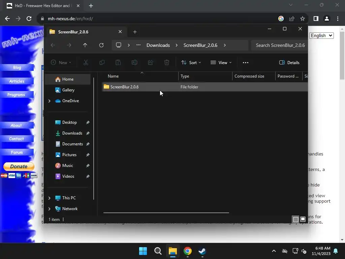Open Chrome profile avatar
This screenshot has width=345, height=259.
pyautogui.click(x=327, y=19)
